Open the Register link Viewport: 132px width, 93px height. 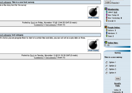(115, 3)
